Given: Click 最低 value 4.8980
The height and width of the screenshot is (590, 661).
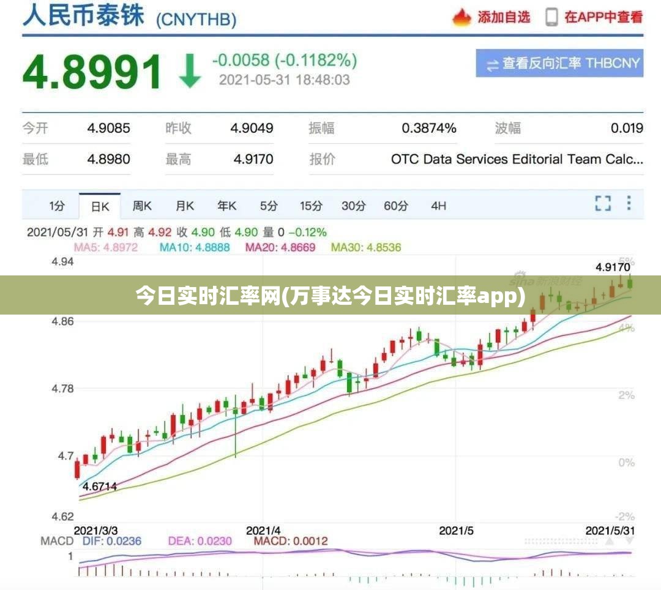Looking at the screenshot, I should (x=109, y=159).
